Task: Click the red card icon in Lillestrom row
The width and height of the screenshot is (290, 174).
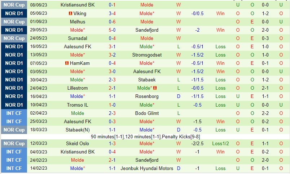Action: pos(155,88)
